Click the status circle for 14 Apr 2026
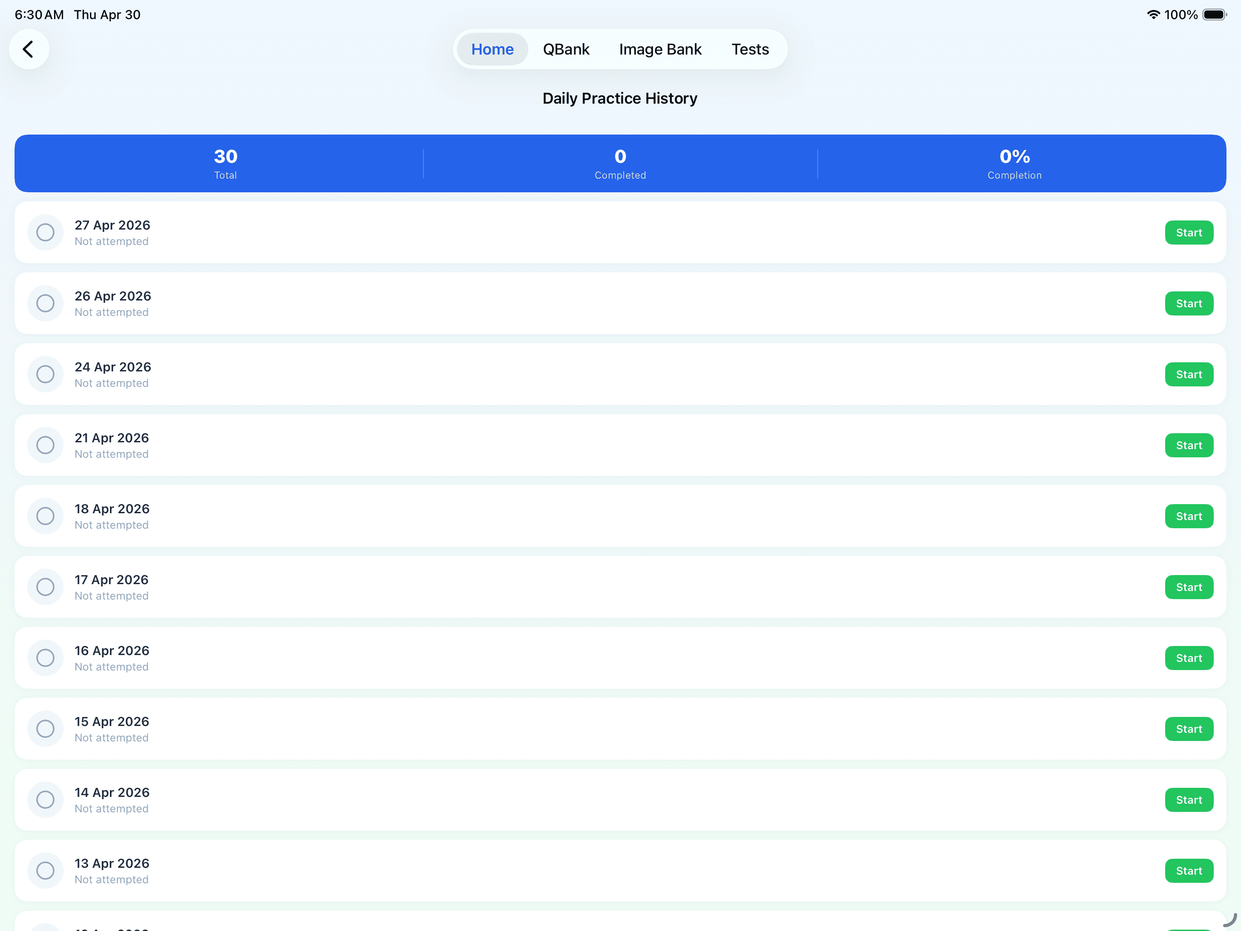The image size is (1241, 931). pyautogui.click(x=45, y=800)
